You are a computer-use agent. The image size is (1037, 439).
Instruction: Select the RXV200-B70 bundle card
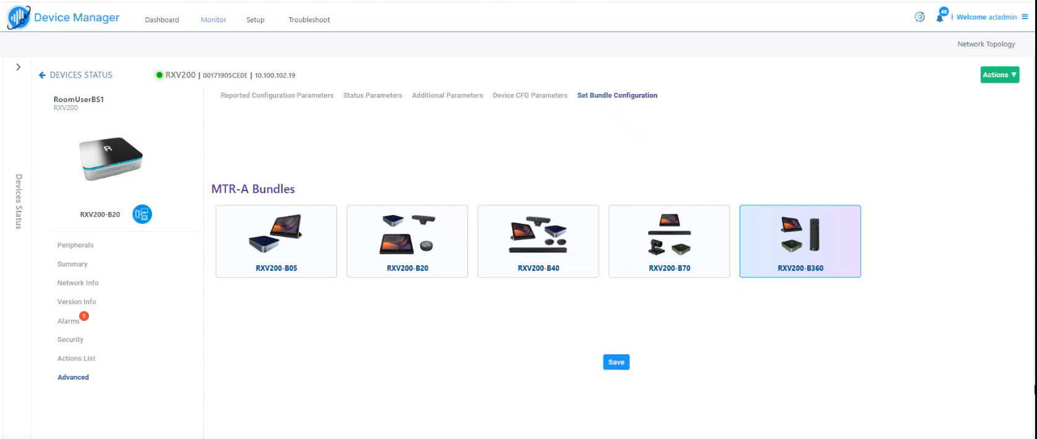[670, 241]
